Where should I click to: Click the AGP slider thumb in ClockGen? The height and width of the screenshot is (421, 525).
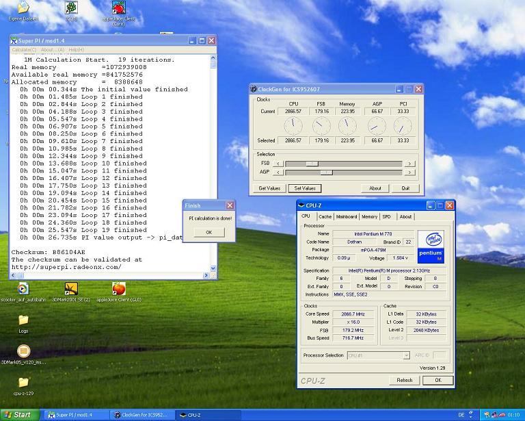coord(326,173)
